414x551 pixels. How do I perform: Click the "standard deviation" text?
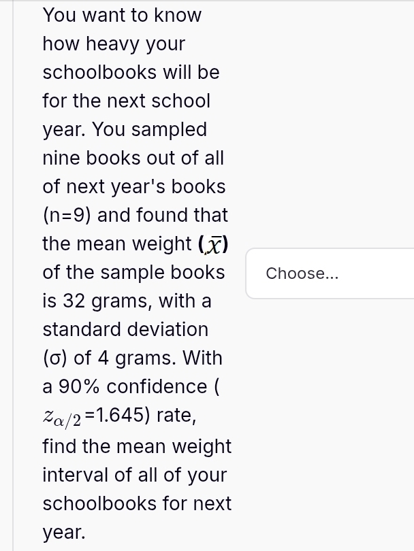click(125, 329)
